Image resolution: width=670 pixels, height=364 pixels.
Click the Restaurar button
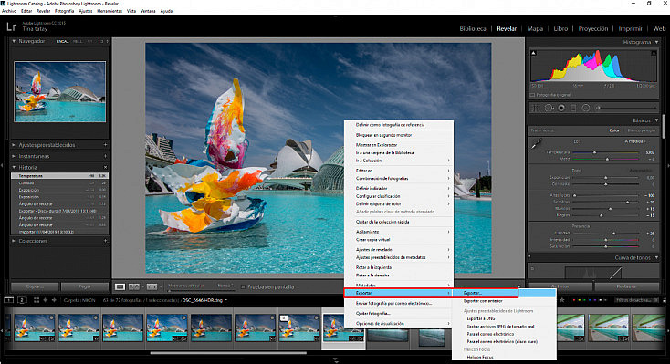pyautogui.click(x=627, y=286)
